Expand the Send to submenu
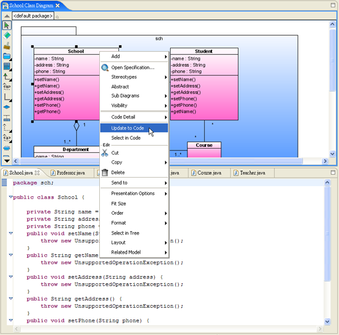This screenshot has width=339, height=335. click(x=134, y=183)
